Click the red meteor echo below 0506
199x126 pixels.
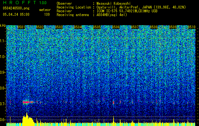click(114, 102)
